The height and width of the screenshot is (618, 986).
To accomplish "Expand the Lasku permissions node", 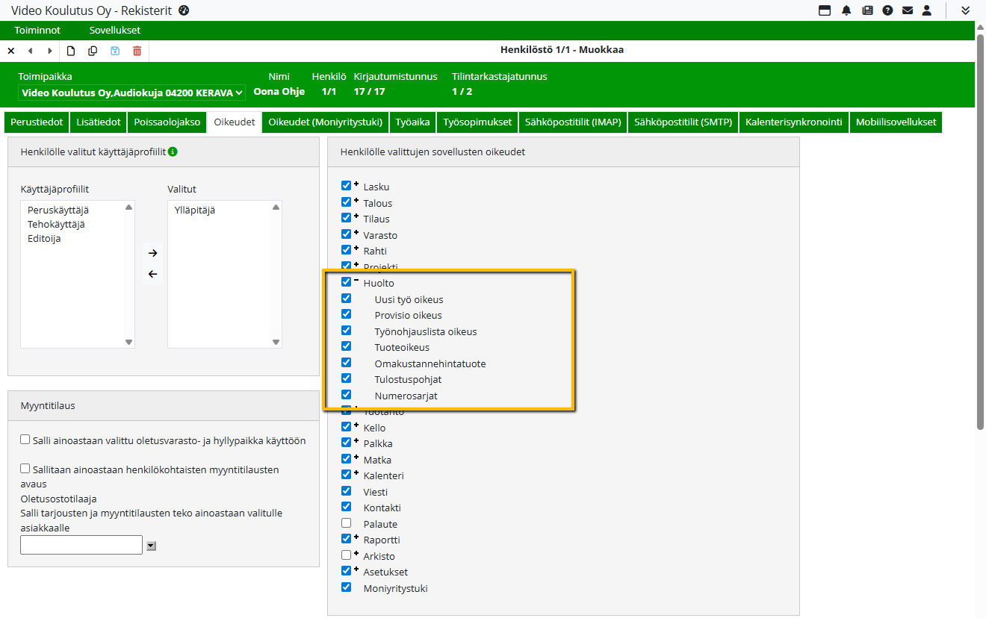I will coord(356,184).
